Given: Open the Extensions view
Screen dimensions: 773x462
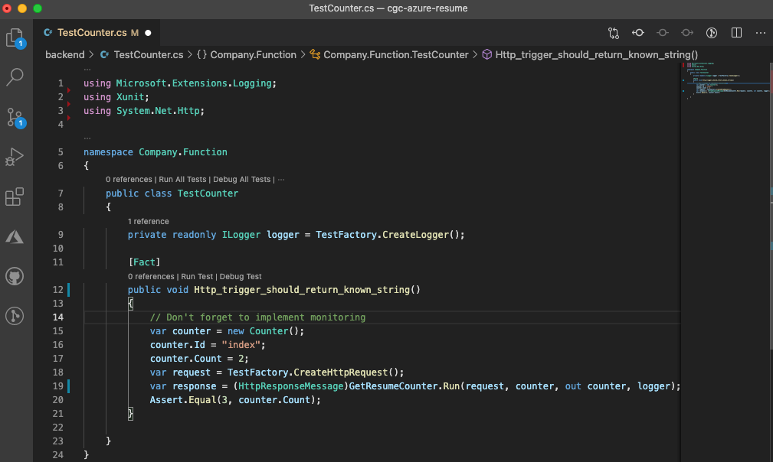Looking at the screenshot, I should (15, 197).
